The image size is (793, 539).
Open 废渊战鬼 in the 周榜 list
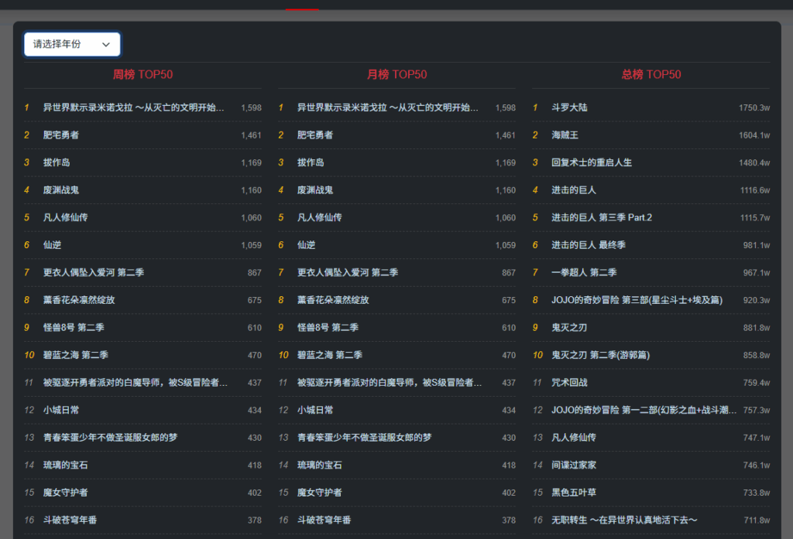tap(60, 190)
